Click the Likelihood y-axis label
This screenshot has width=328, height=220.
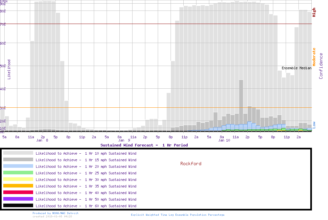pos(9,69)
